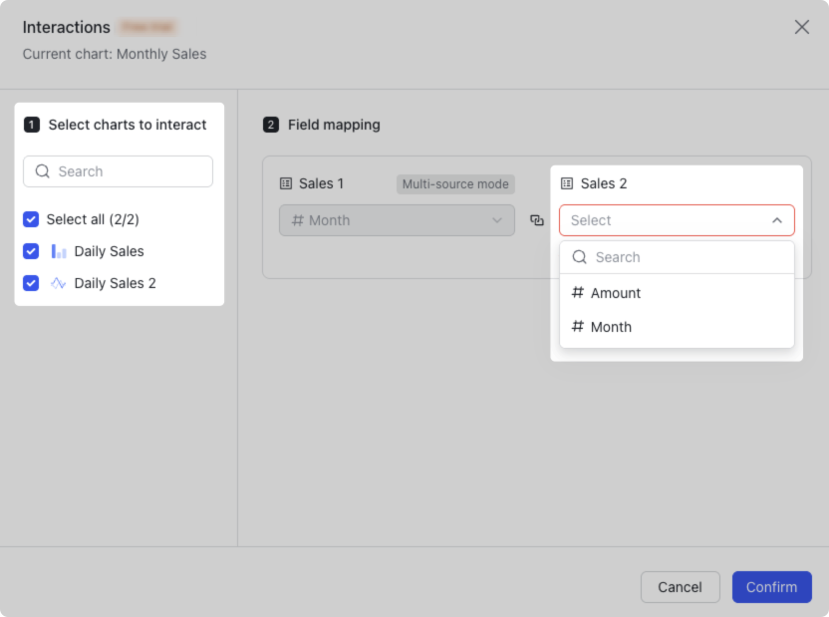This screenshot has width=829, height=617.
Task: Choose Amount from the field list
Action: click(677, 293)
